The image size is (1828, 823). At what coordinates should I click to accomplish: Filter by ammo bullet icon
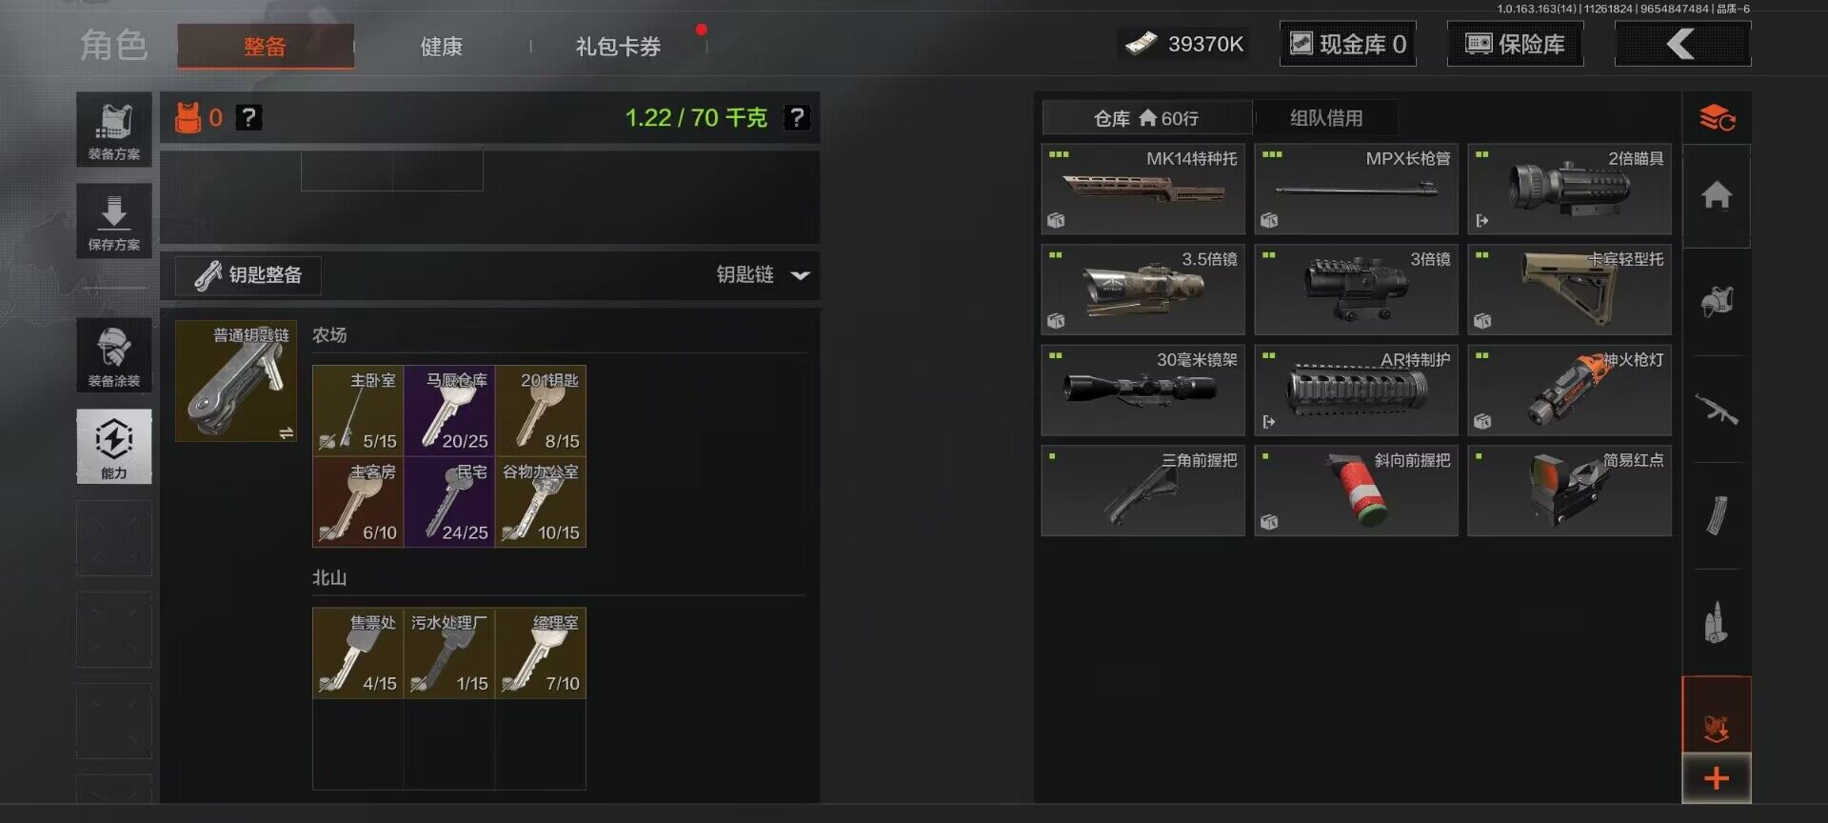point(1717,623)
